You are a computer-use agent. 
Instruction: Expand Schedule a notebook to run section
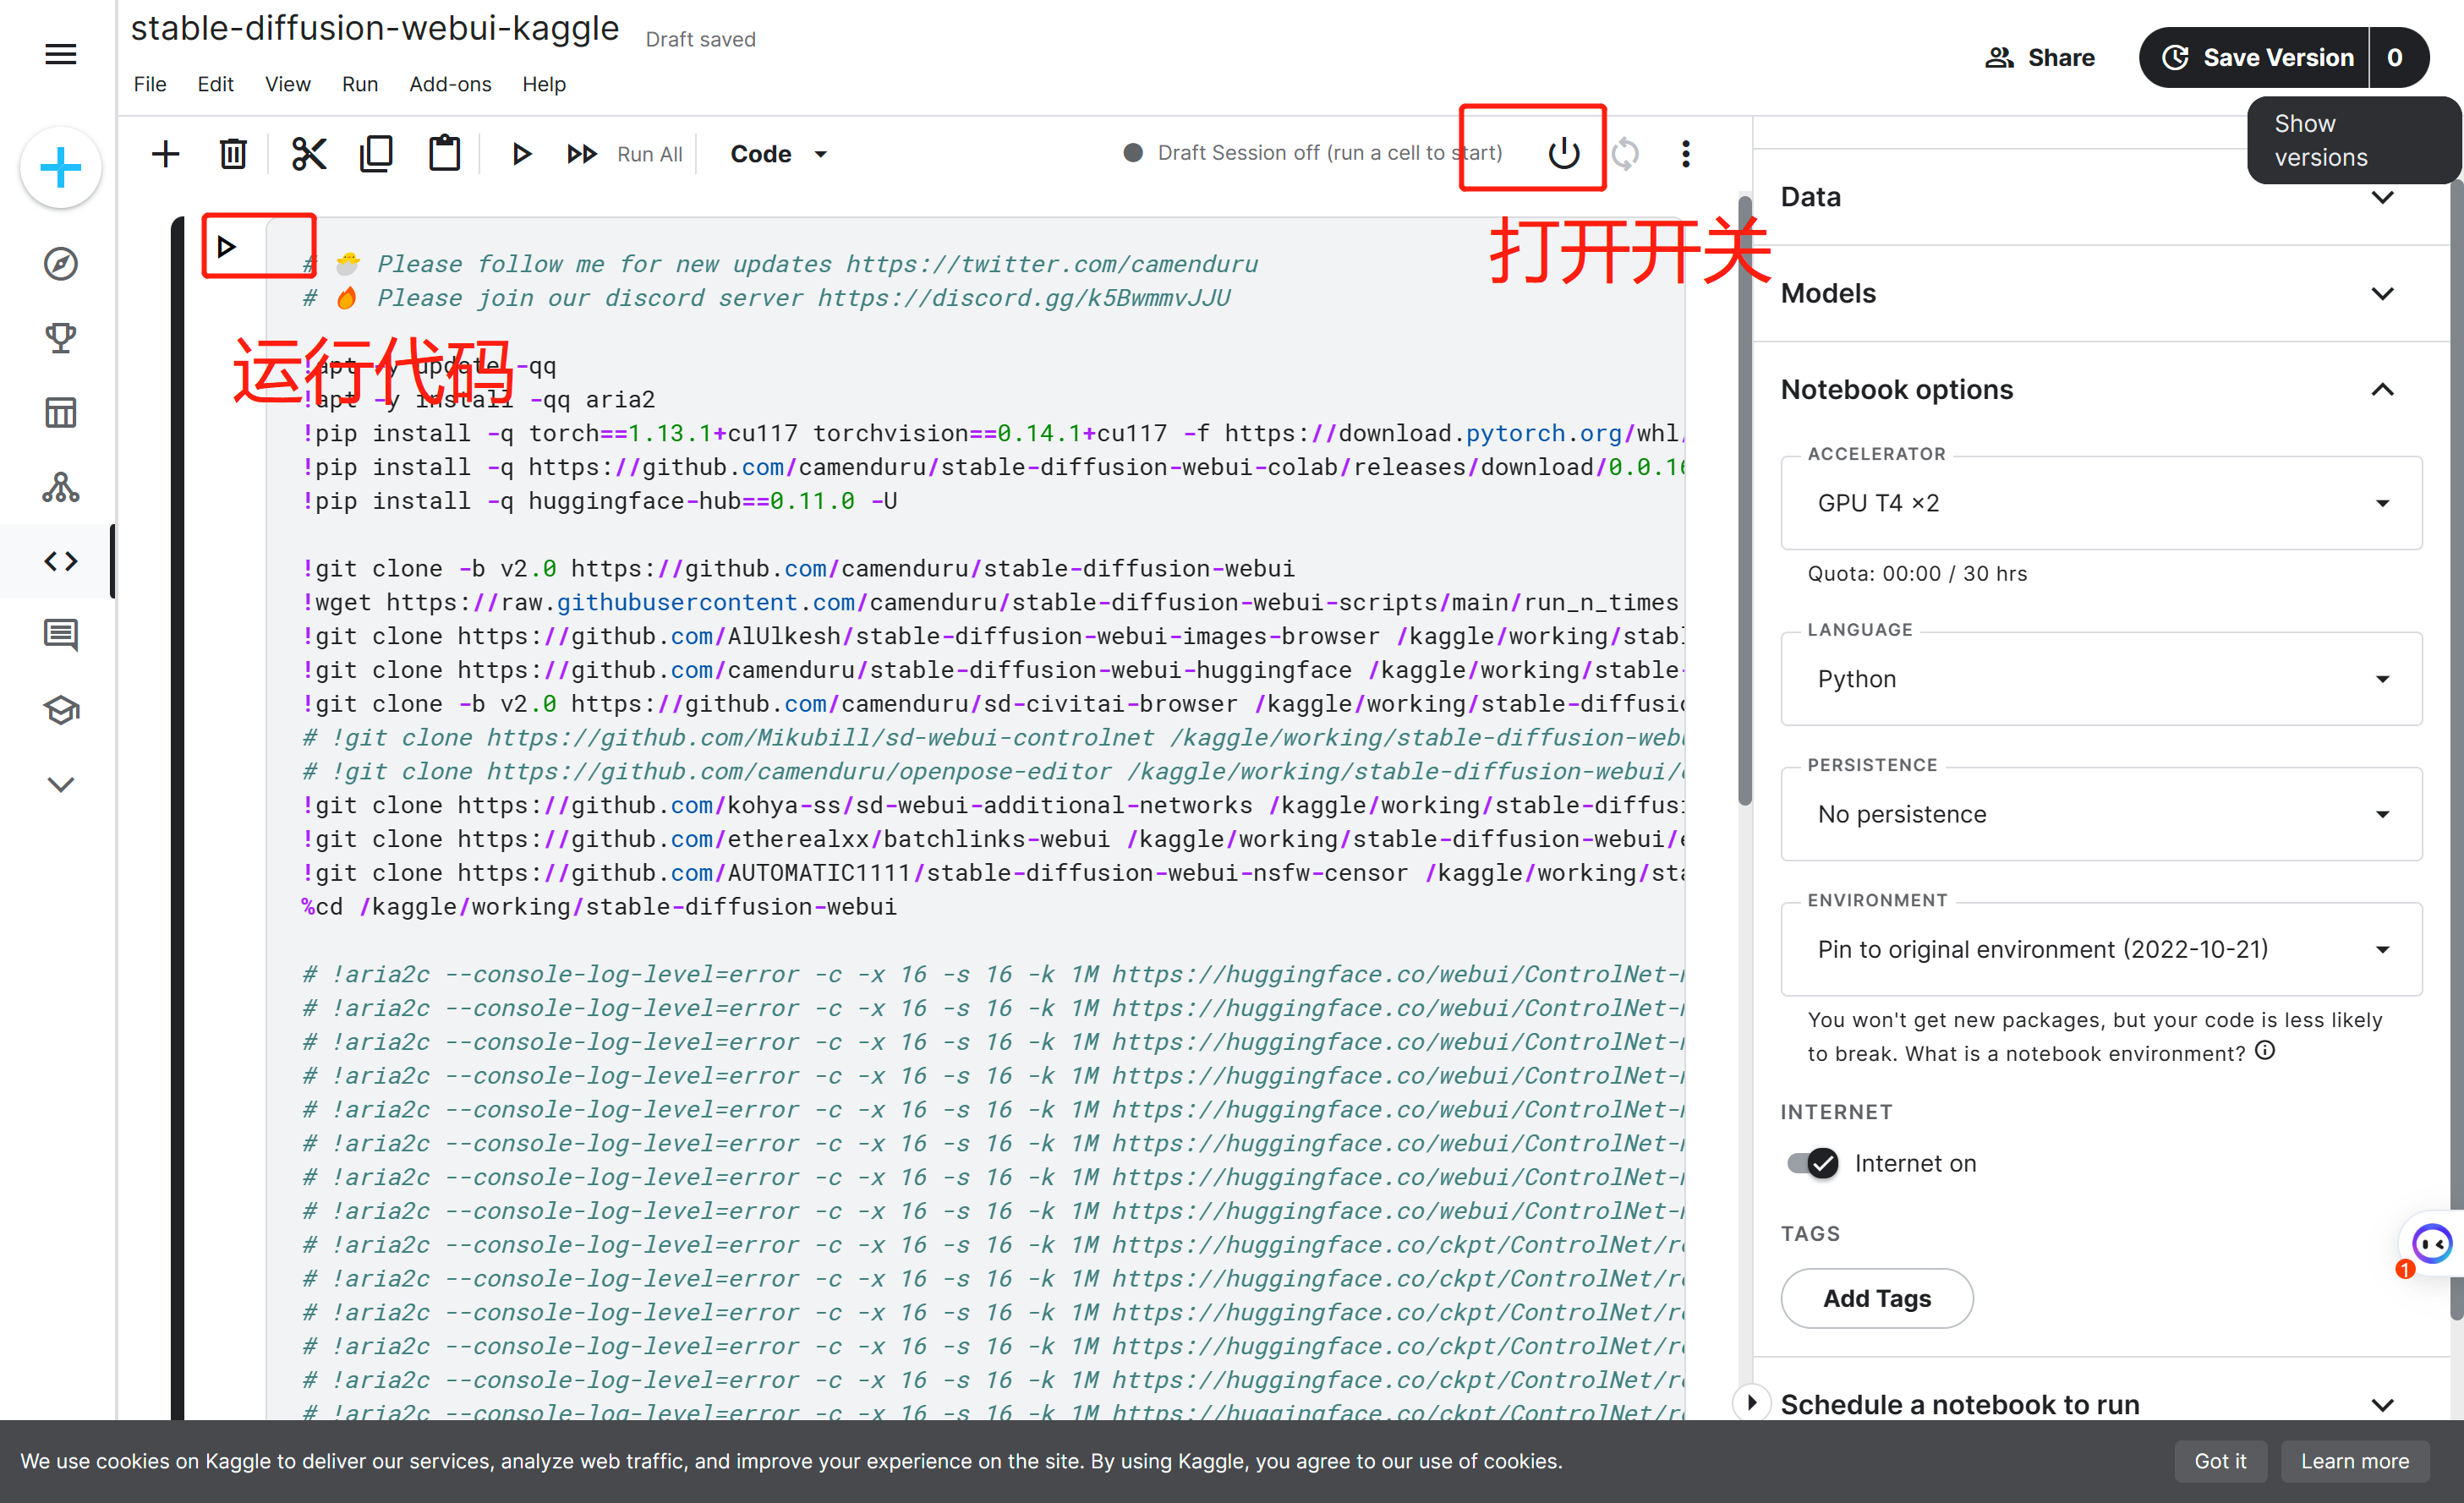point(2100,1404)
